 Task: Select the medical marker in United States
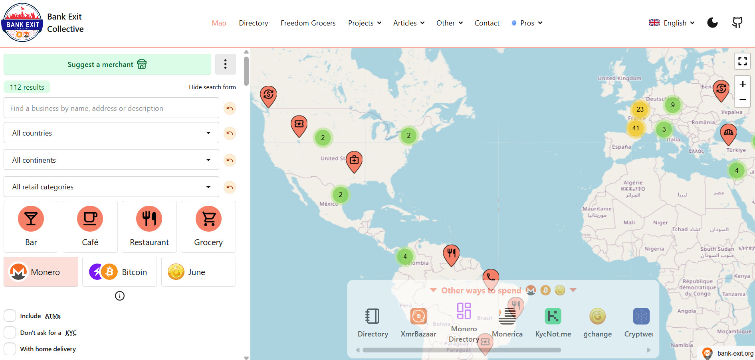click(x=354, y=162)
